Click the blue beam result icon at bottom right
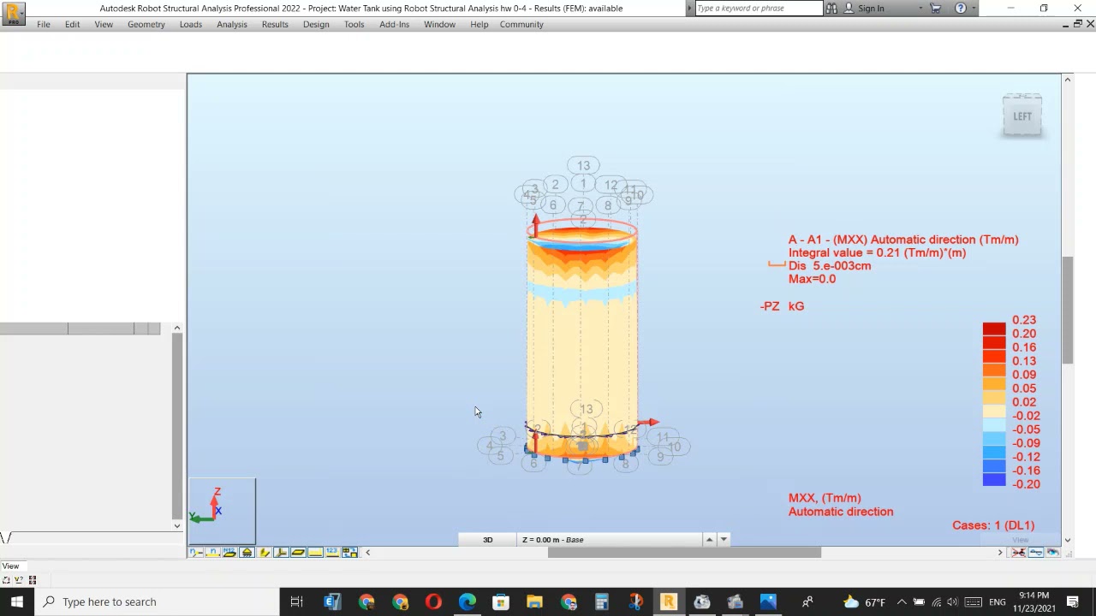 (1036, 553)
